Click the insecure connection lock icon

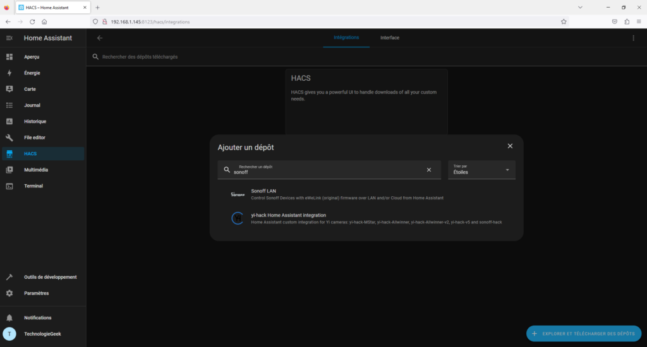pyautogui.click(x=104, y=22)
